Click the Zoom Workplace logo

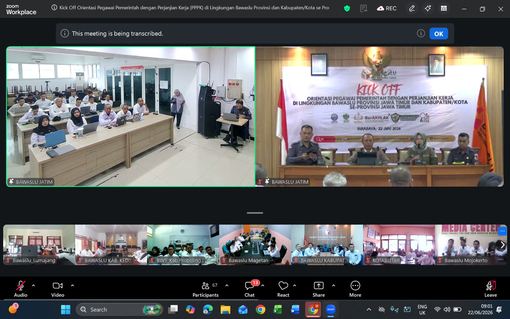pyautogui.click(x=21, y=10)
